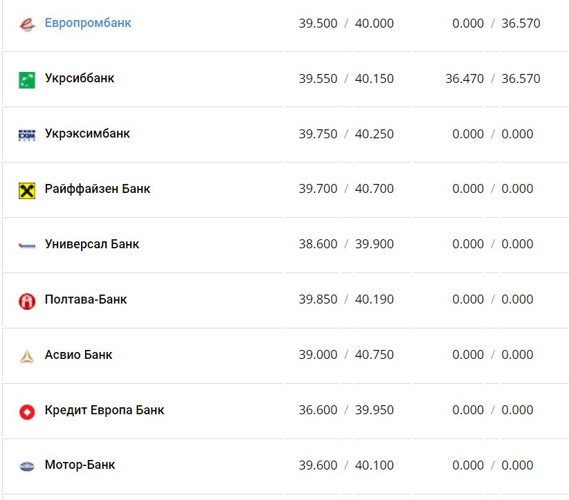This screenshot has height=500, width=569.
Task: Click the Укрэксимбанк logo icon
Action: [x=26, y=135]
